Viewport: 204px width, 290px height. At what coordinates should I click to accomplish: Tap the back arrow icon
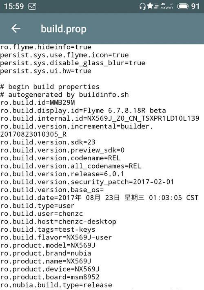pos(16,29)
